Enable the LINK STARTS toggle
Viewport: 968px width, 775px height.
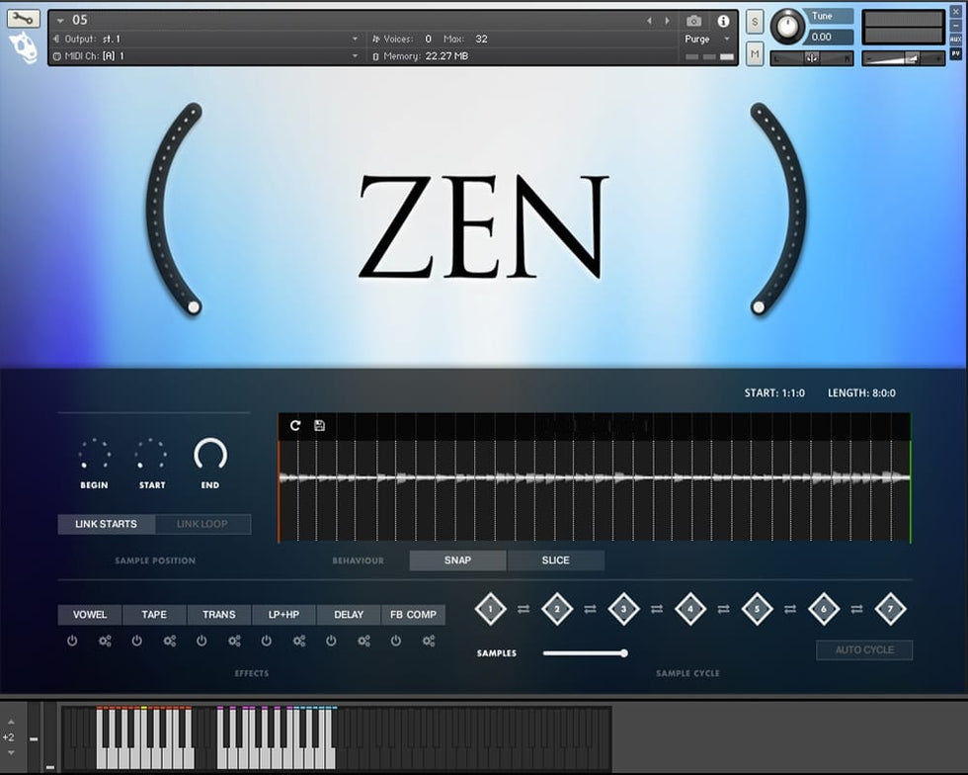coord(106,524)
